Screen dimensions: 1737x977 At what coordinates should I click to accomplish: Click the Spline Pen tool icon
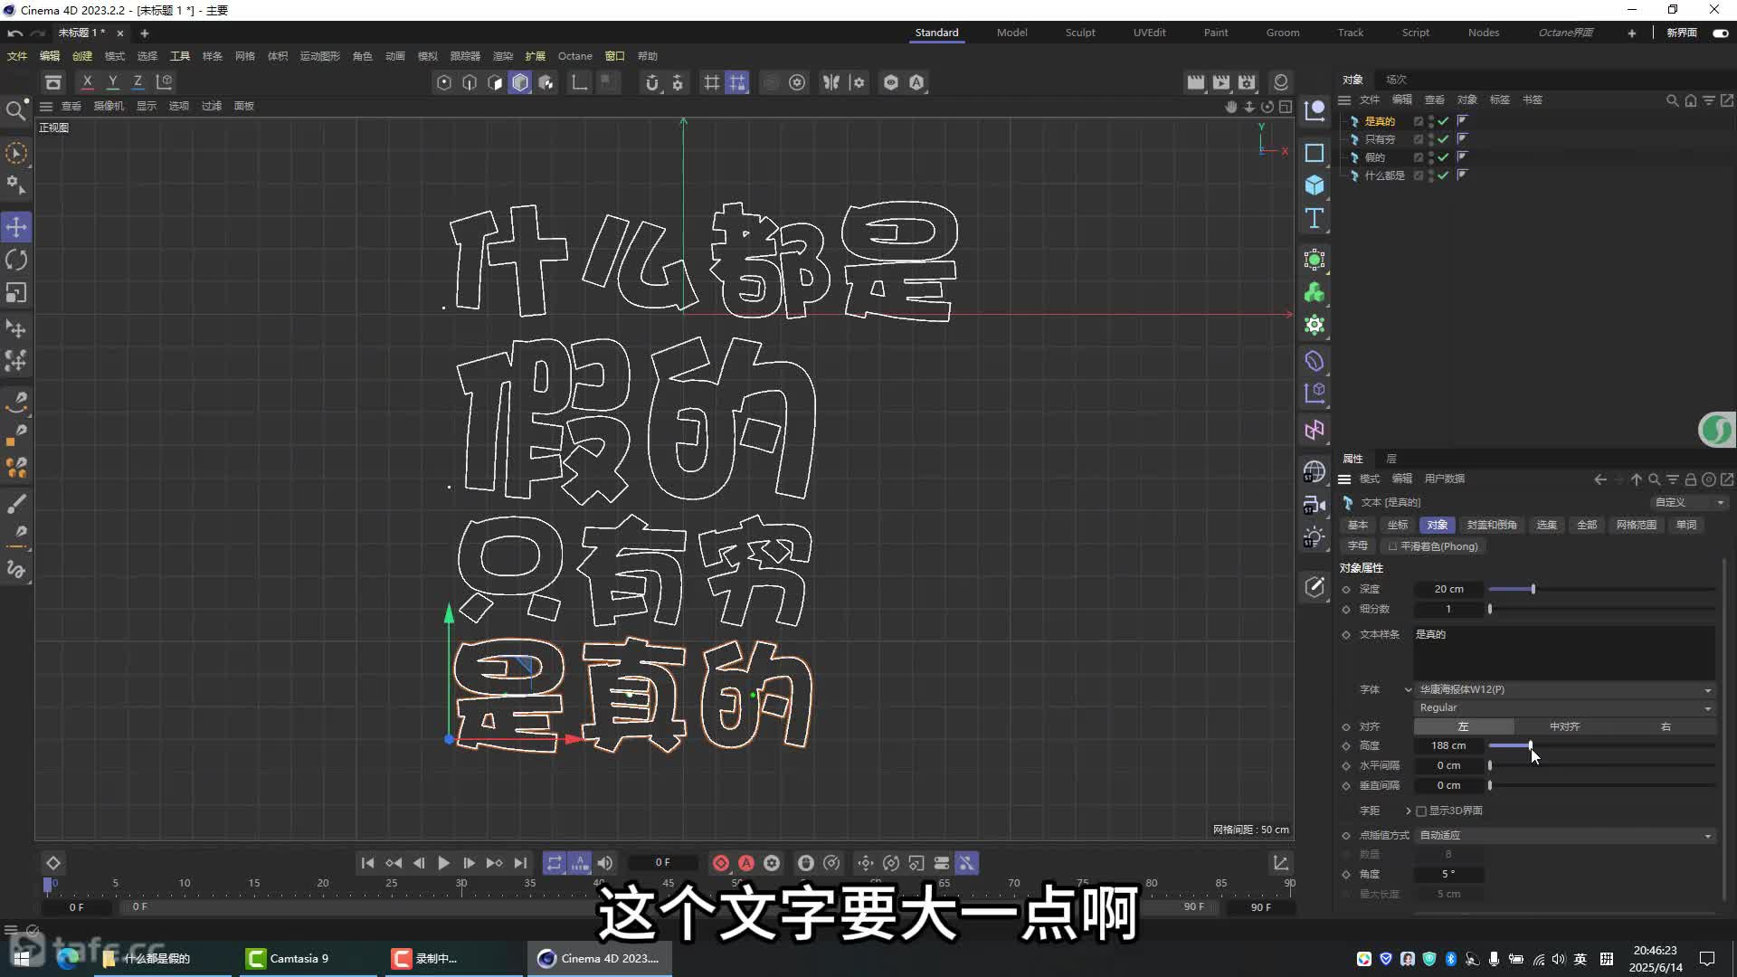click(x=16, y=401)
